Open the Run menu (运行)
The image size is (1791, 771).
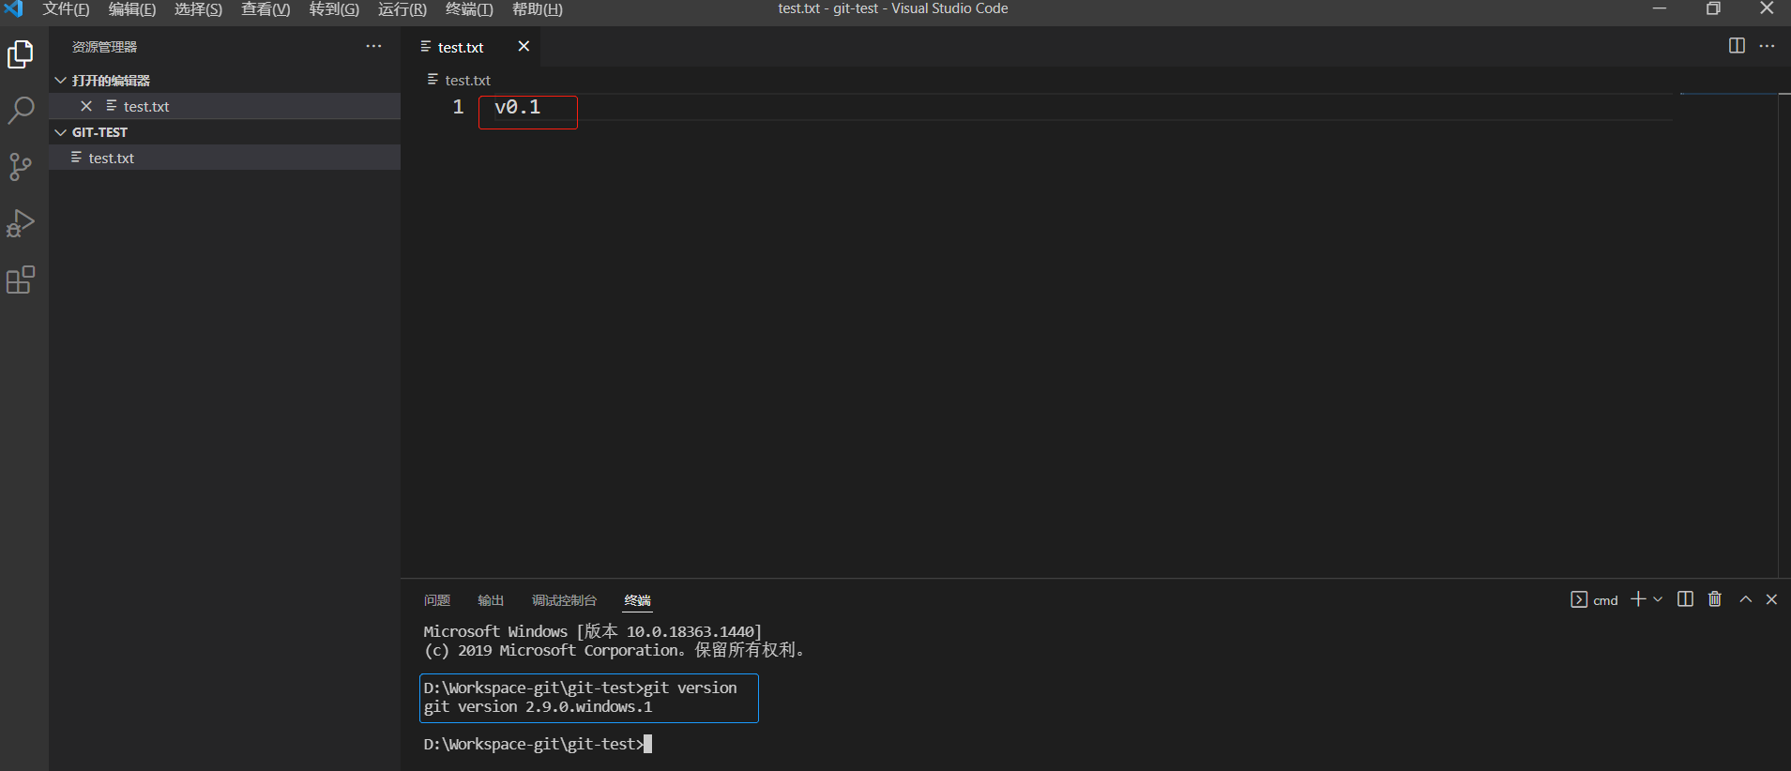[x=402, y=9]
